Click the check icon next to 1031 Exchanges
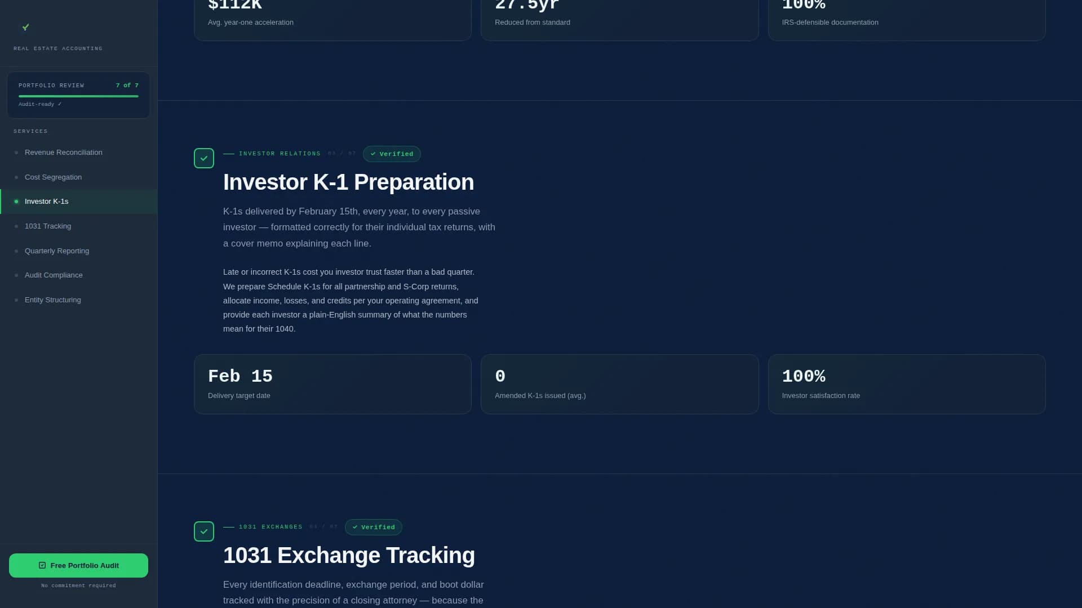 204,531
